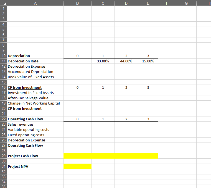Click year 2 cell in row 16
The image size is (211, 188).
pyautogui.click(x=126, y=87)
